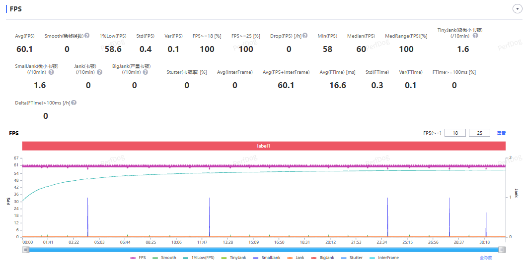Toggle SmallJank legend entry
The image size is (524, 261).
[266, 258]
